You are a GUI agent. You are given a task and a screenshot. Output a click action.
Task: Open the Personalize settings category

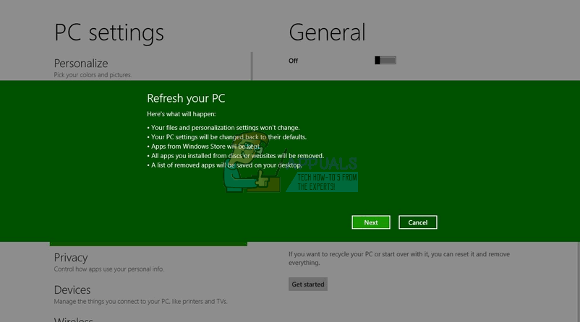coord(81,63)
